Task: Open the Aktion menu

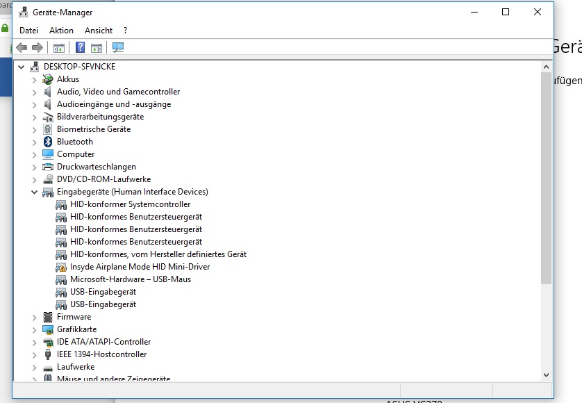Action: tap(61, 31)
